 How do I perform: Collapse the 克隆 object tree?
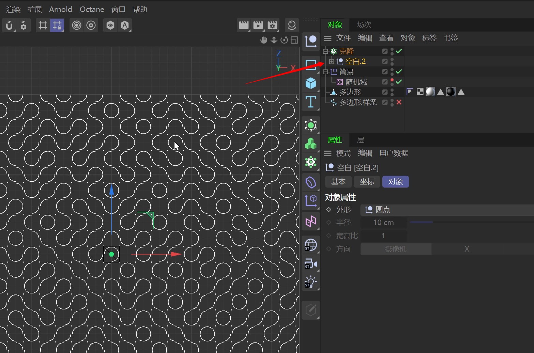325,51
